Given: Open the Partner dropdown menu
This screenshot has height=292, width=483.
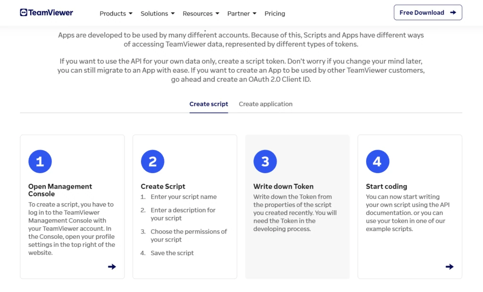Looking at the screenshot, I should 242,14.
